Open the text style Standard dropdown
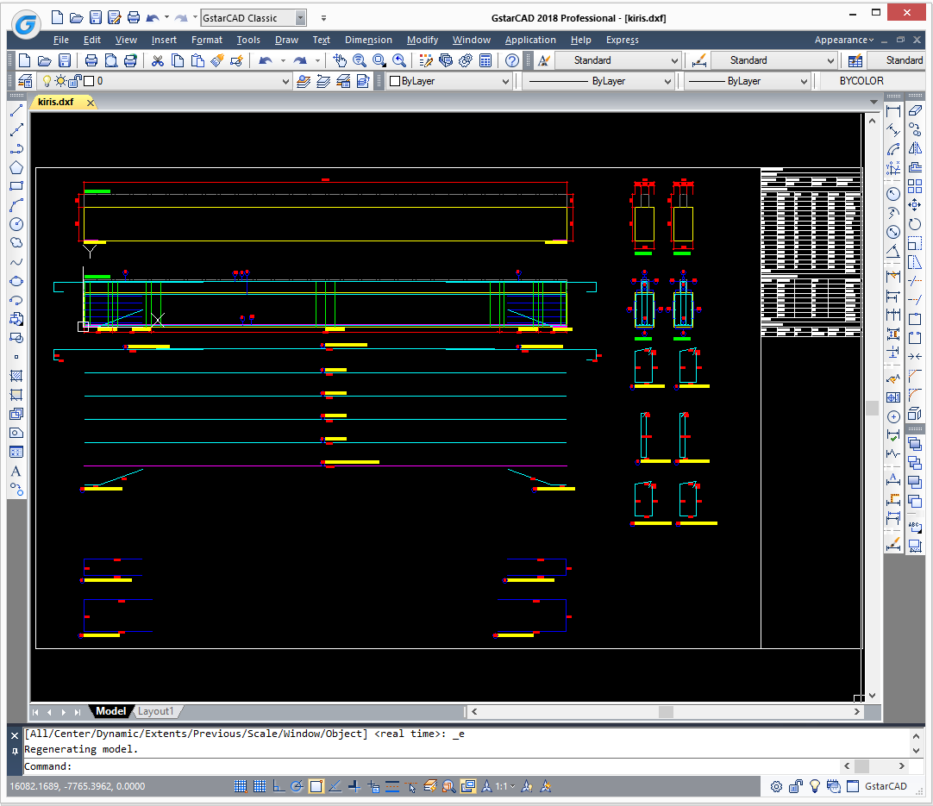The width and height of the screenshot is (933, 806). click(x=674, y=60)
